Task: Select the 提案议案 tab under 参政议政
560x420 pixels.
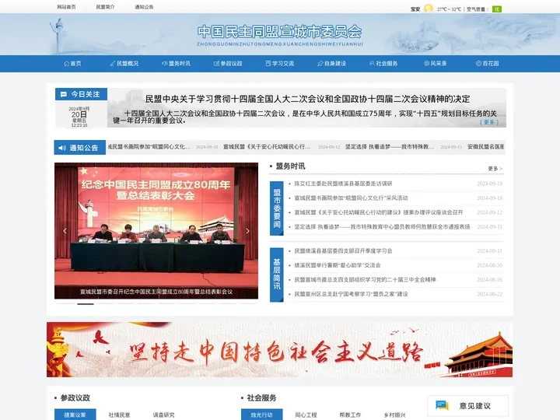Action: (75, 415)
